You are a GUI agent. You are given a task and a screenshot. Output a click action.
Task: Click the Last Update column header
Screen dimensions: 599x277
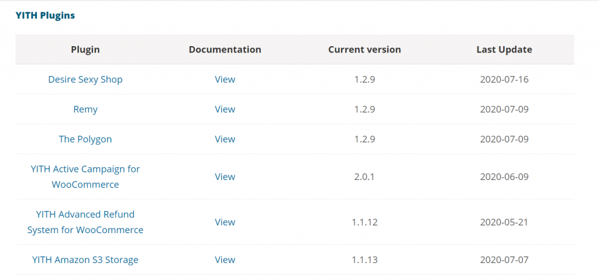tap(504, 50)
